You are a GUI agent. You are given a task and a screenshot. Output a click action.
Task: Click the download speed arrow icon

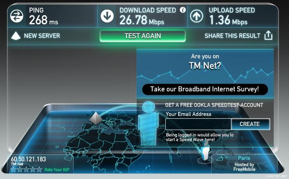107,16
